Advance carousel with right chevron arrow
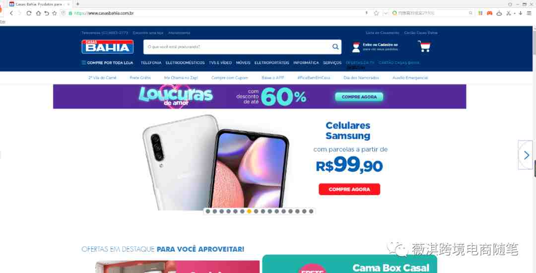This screenshot has width=536, height=273. click(526, 155)
